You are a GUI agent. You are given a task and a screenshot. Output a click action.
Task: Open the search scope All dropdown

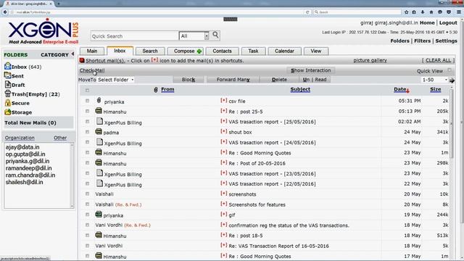coord(194,36)
